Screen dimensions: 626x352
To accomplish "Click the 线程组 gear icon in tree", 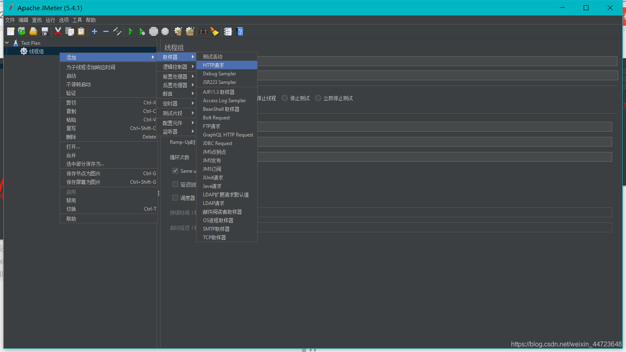I will coord(24,51).
